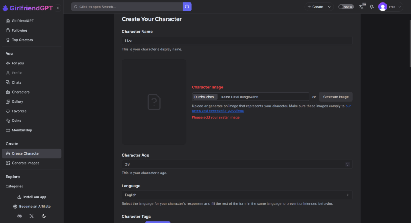411x223 pixels.
Task: Open the X (Twitter) icon link
Action: pos(31,216)
